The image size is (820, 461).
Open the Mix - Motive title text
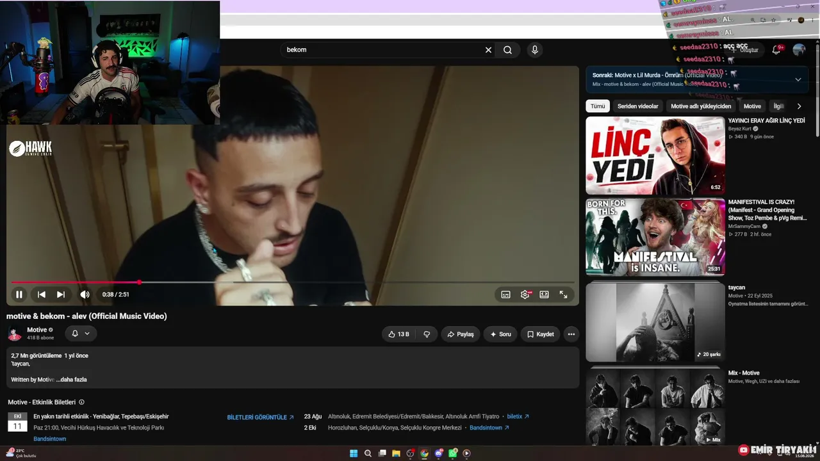tap(744, 373)
